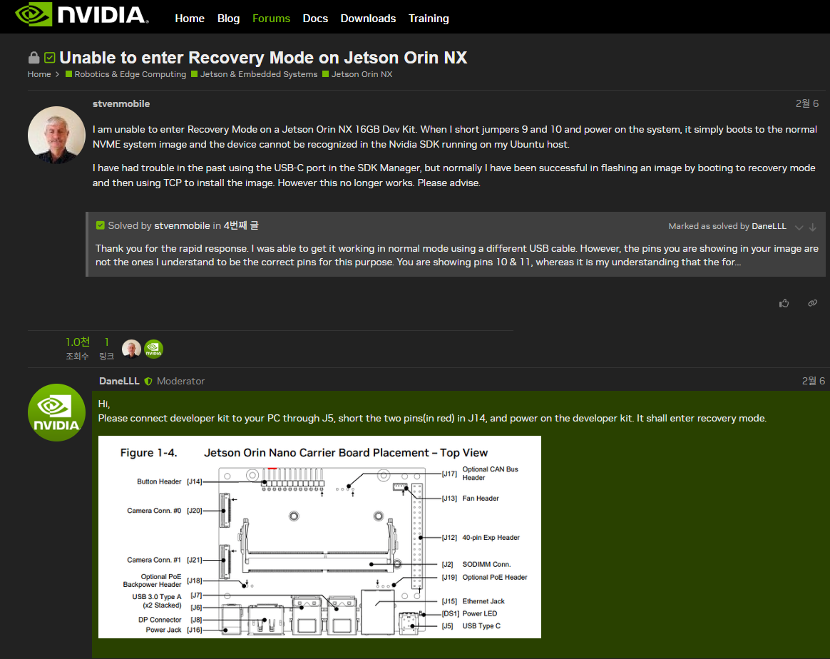Expand the solved quote with chevron
Image resolution: width=830 pixels, height=659 pixels.
point(799,227)
